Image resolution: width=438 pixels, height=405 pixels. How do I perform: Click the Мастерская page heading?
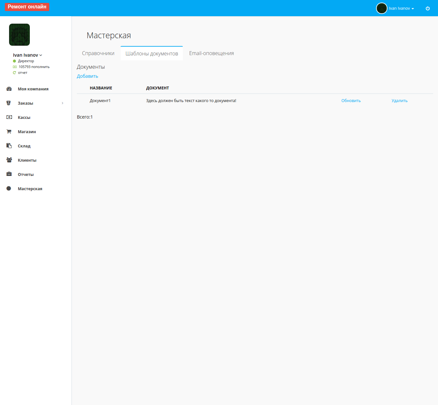coord(109,35)
